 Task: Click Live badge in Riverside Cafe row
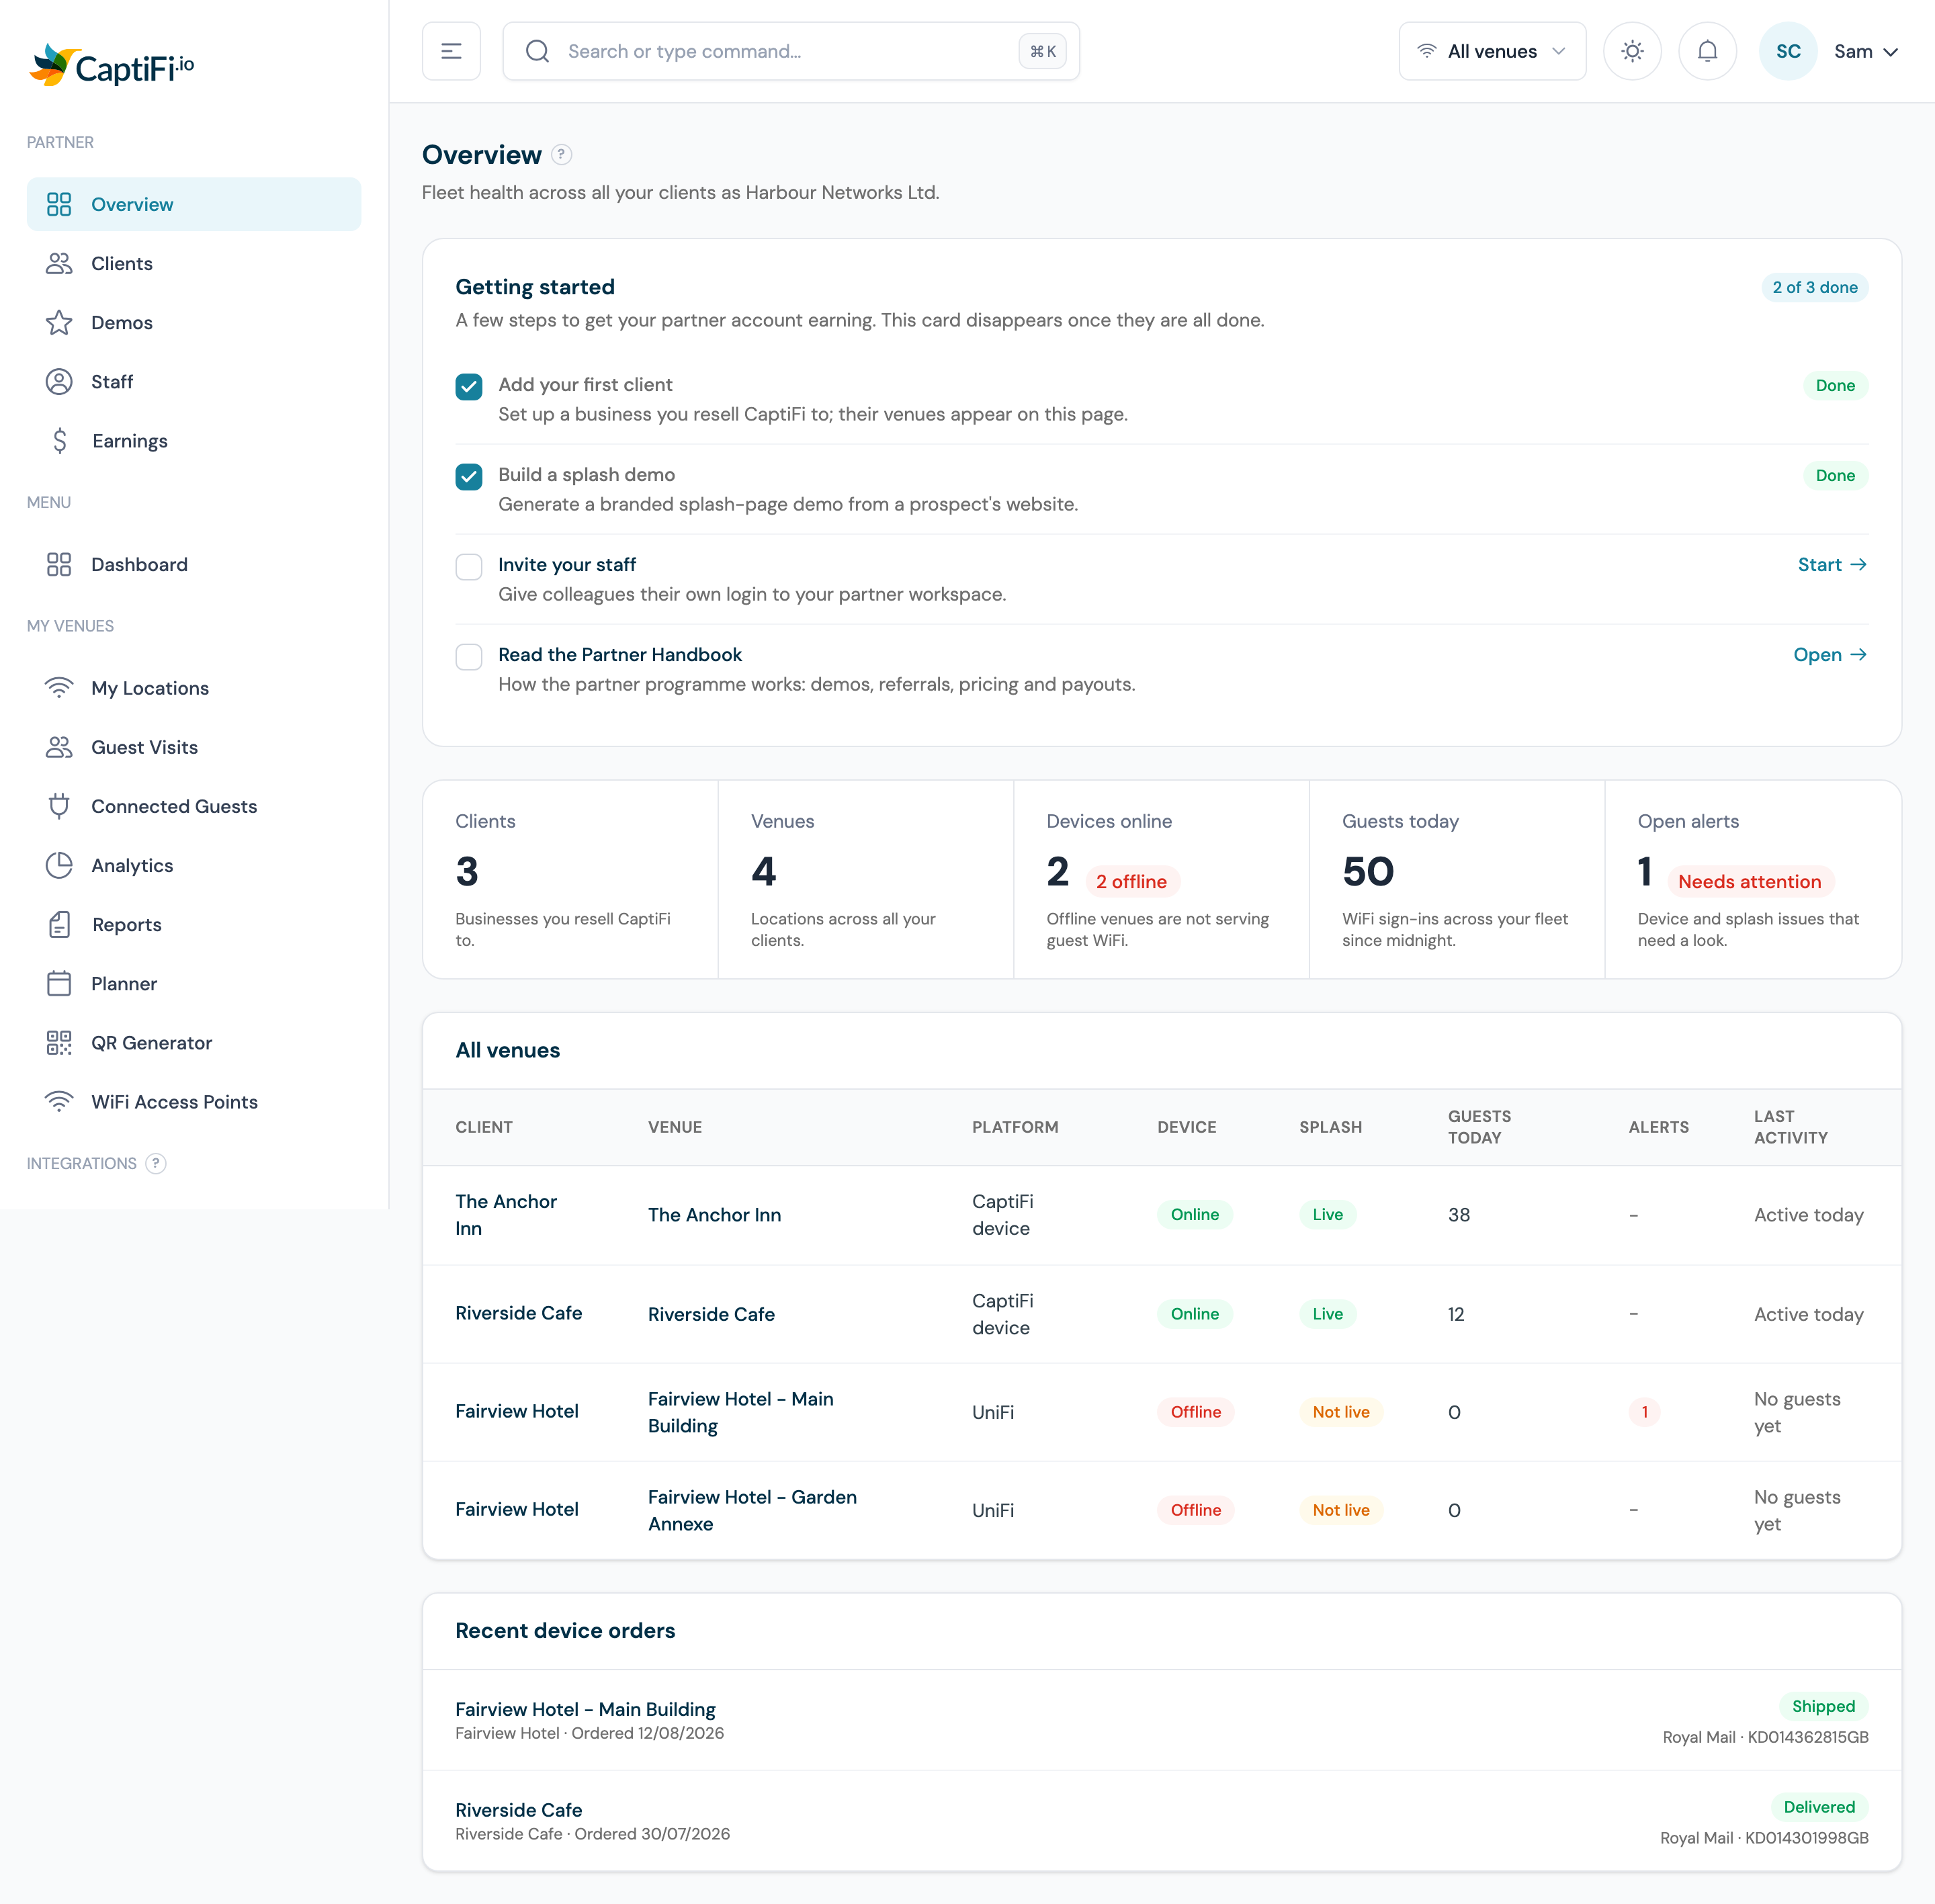(x=1328, y=1313)
